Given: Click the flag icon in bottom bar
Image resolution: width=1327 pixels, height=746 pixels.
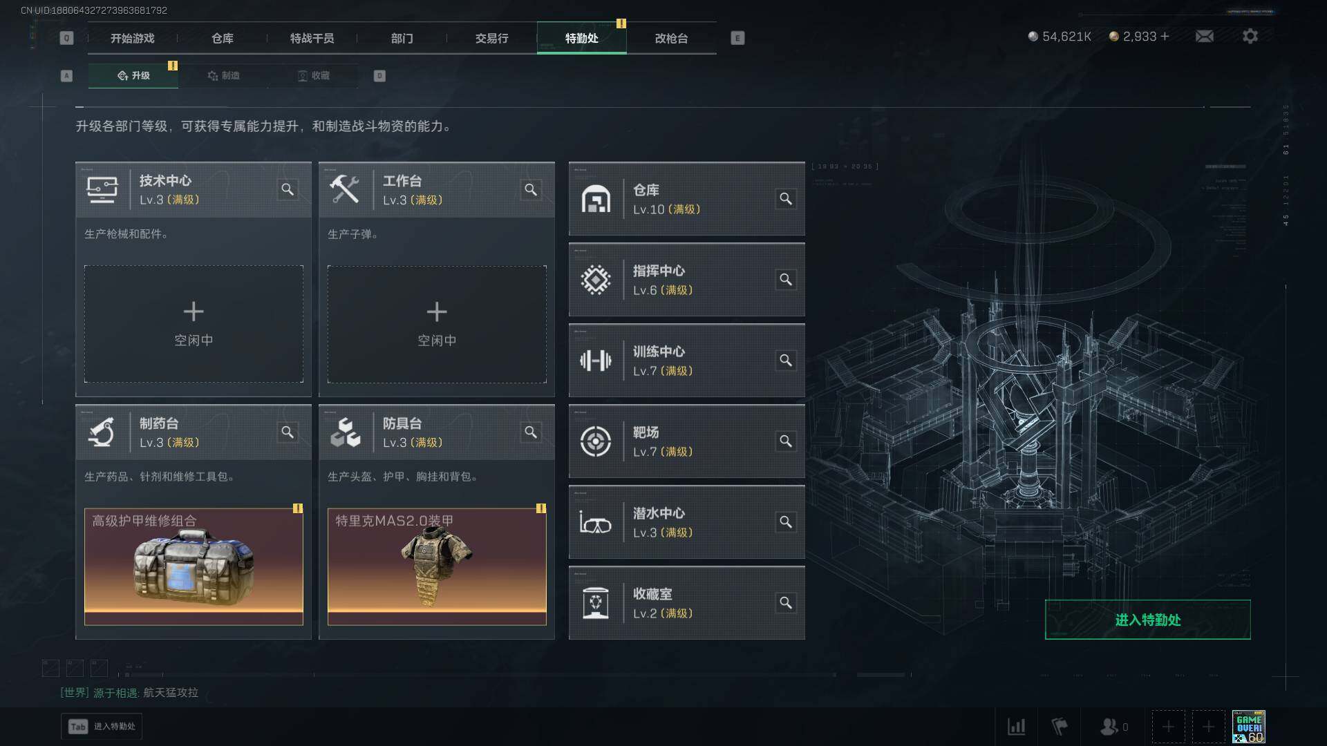Looking at the screenshot, I should pyautogui.click(x=1060, y=727).
